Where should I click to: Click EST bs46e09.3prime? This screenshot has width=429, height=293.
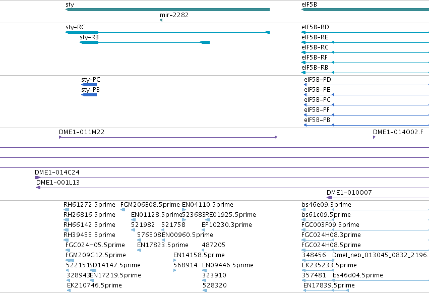[x=326, y=205]
